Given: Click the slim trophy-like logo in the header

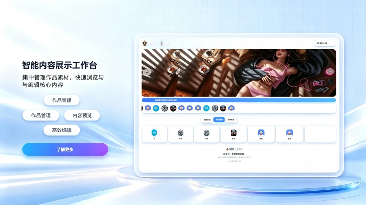Looking at the screenshot, I should click(162, 43).
